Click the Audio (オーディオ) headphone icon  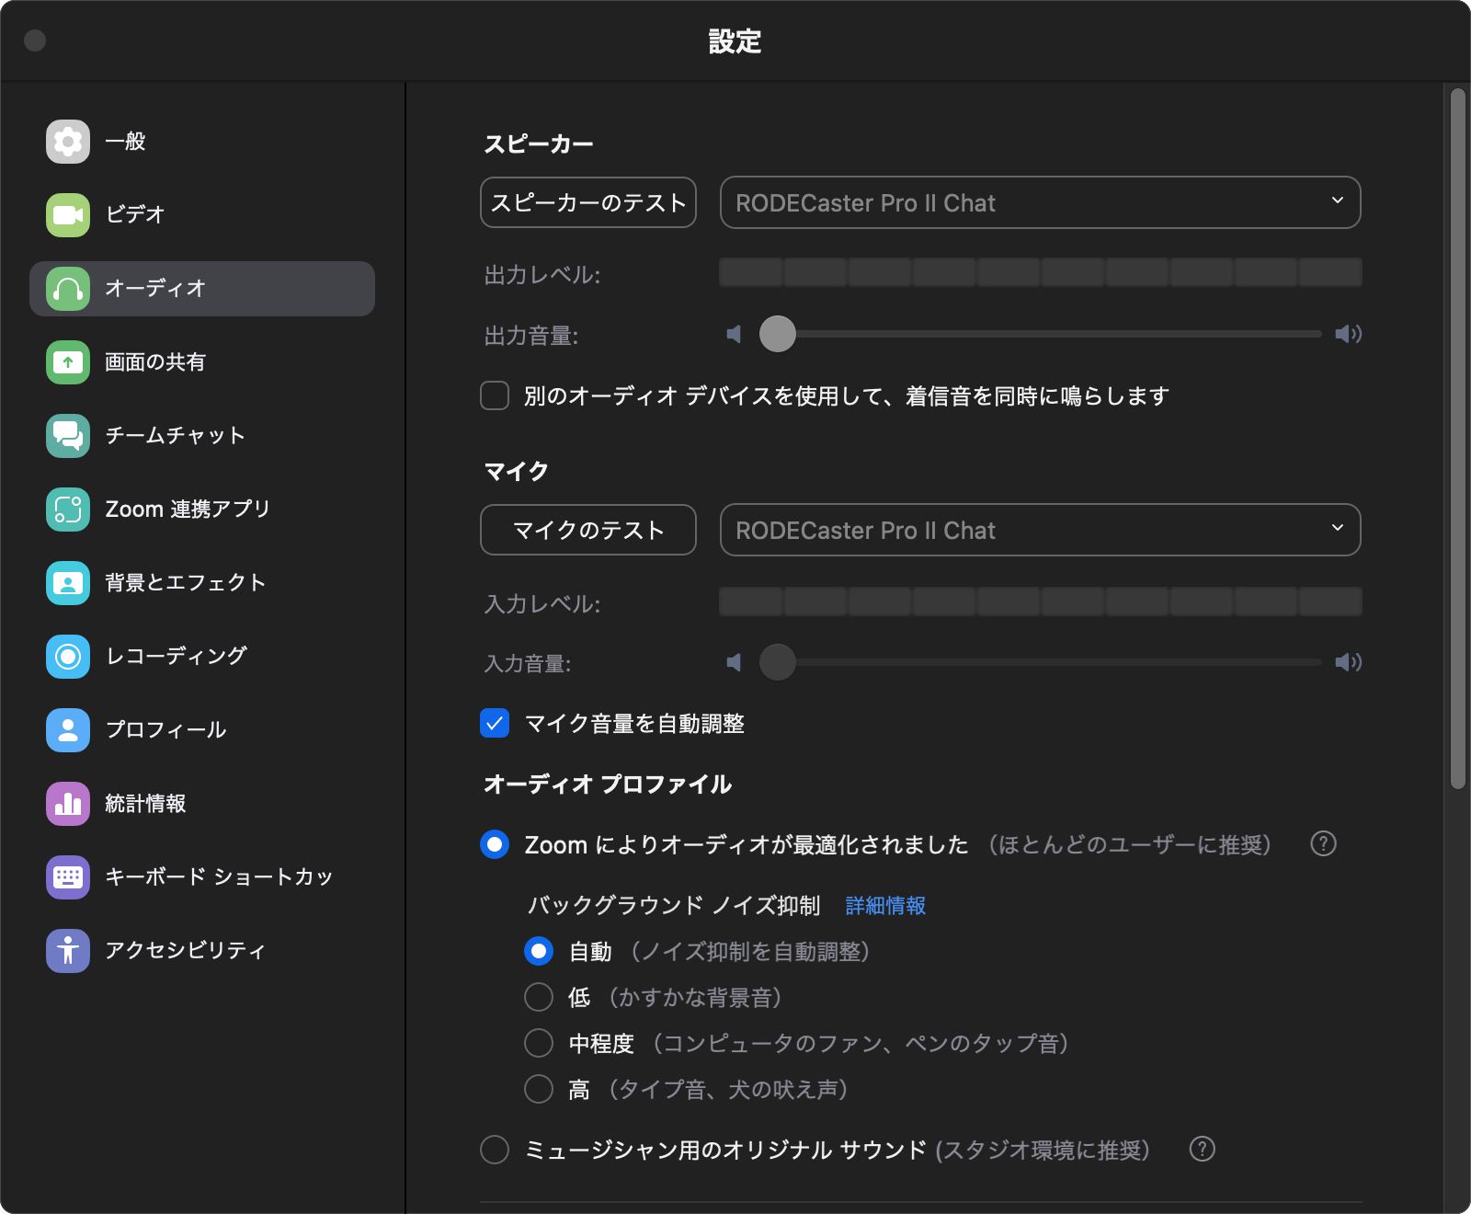pyautogui.click(x=68, y=289)
